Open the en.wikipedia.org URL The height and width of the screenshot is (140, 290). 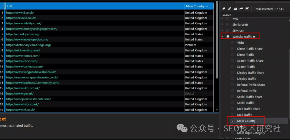[23, 34]
